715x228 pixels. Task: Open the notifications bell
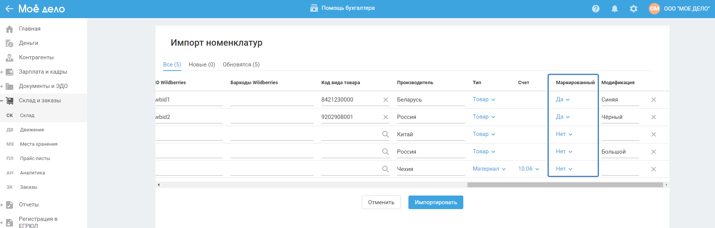pos(615,9)
